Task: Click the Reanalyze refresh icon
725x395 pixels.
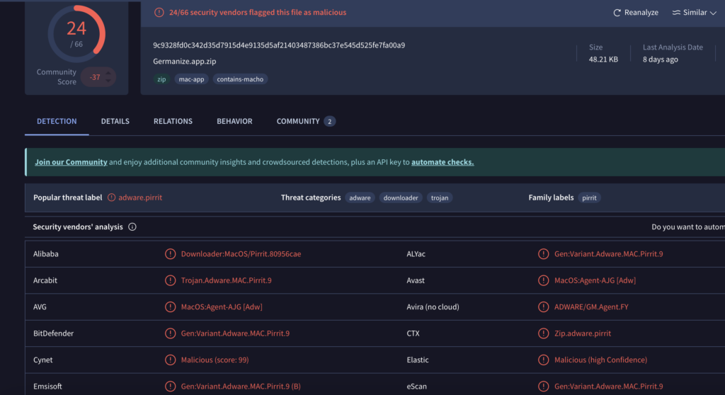Action: coord(617,13)
